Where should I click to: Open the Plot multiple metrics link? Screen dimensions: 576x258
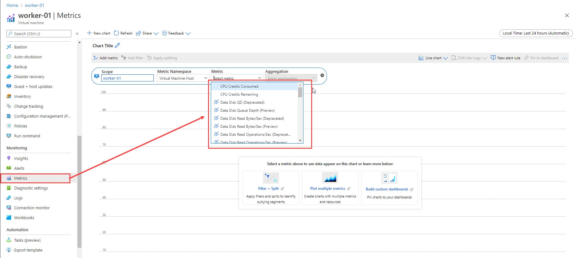pyautogui.click(x=328, y=189)
